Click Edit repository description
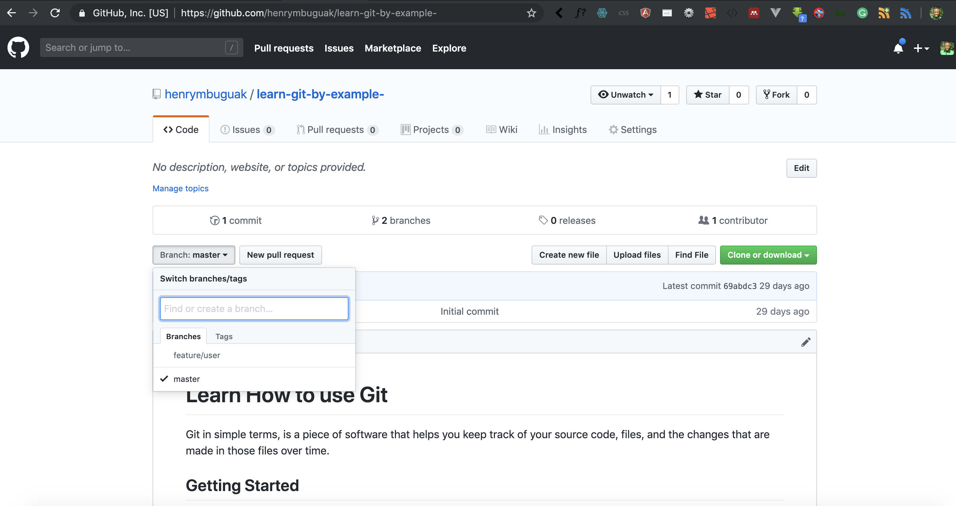The width and height of the screenshot is (956, 506). [801, 168]
